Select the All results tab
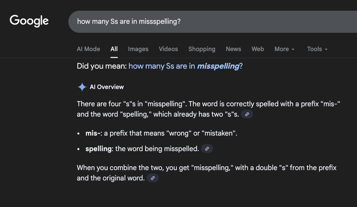 coord(114,49)
